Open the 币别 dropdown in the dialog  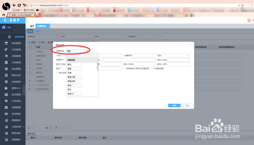176,55
